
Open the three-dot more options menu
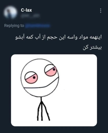click(101, 11)
